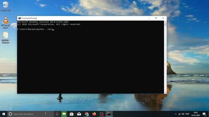Click the Microsoft Windows version text line
This screenshot has width=209, height=117.
click(43, 22)
